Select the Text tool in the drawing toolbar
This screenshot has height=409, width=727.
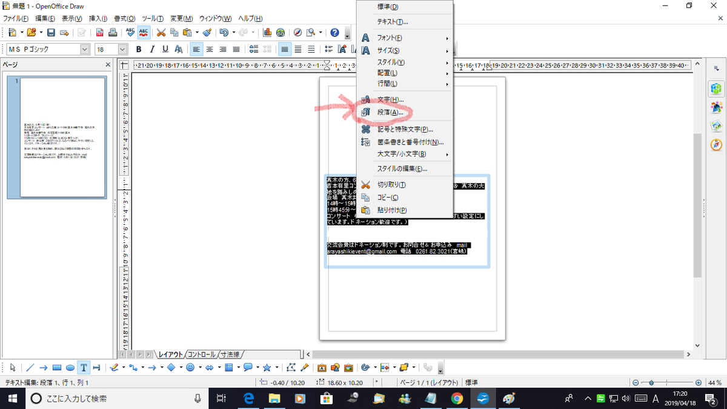[84, 368]
